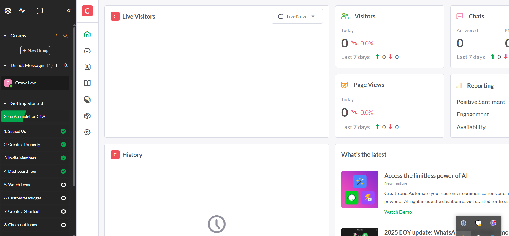This screenshot has width=509, height=236.
Task: Click the Page Views 0.0% trend value
Action: tap(367, 113)
